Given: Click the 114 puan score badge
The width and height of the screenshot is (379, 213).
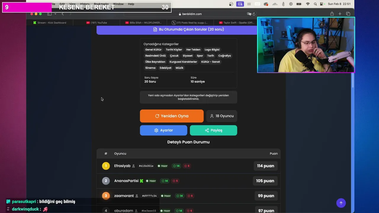Looking at the screenshot, I should click(x=266, y=166).
